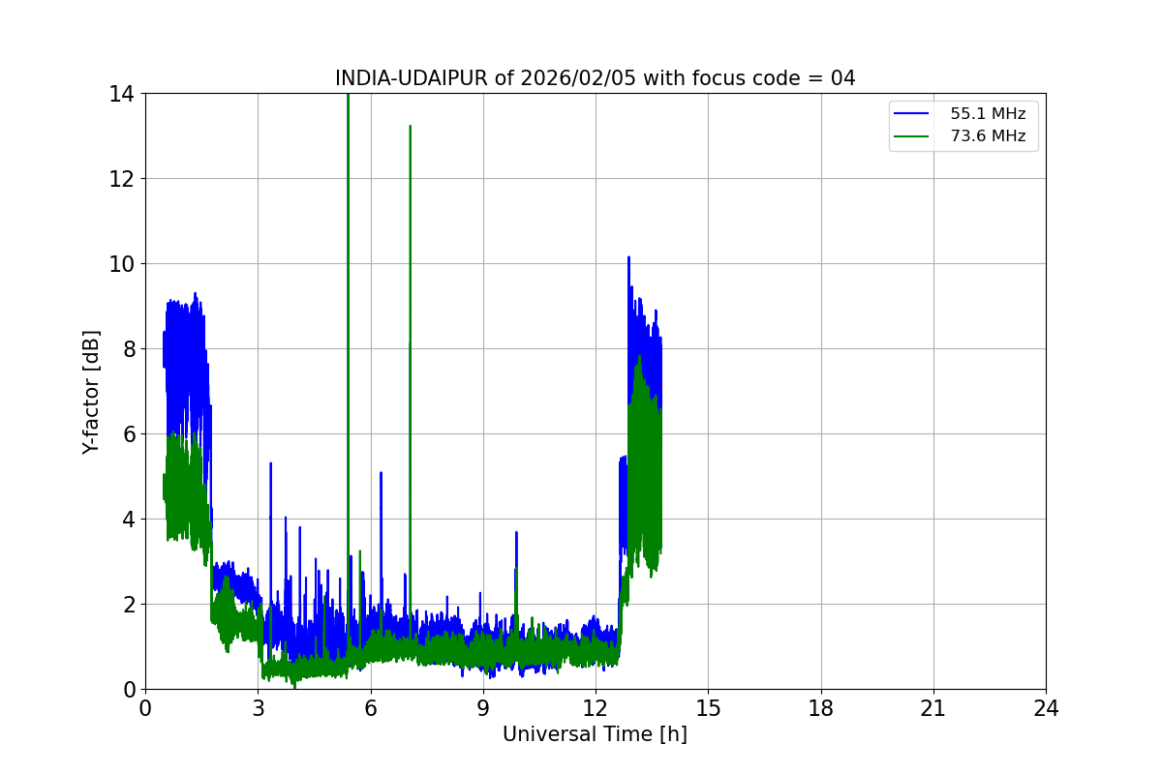Click the green spike peak near 7 hours
Screen dimensions: 1162x774
(410, 127)
